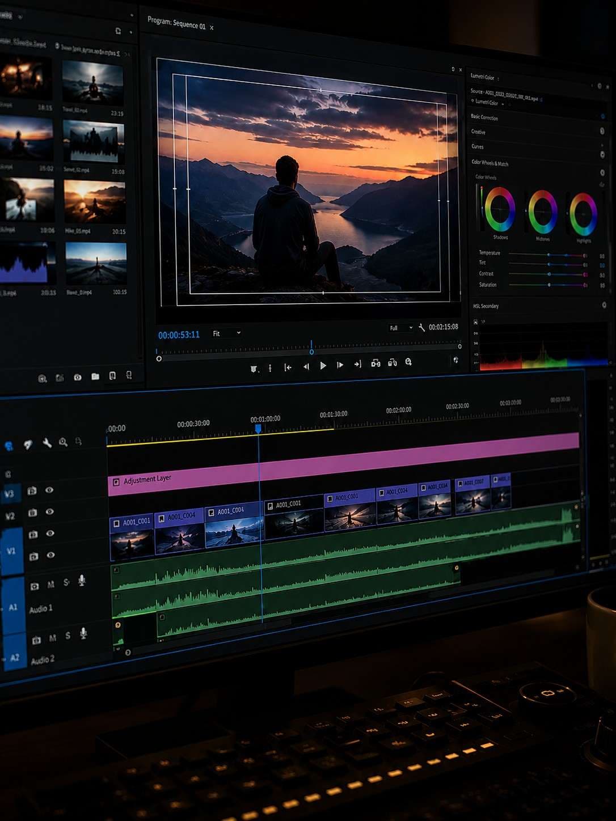Click the Highlights color wheel
616x821 pixels.
click(x=583, y=214)
